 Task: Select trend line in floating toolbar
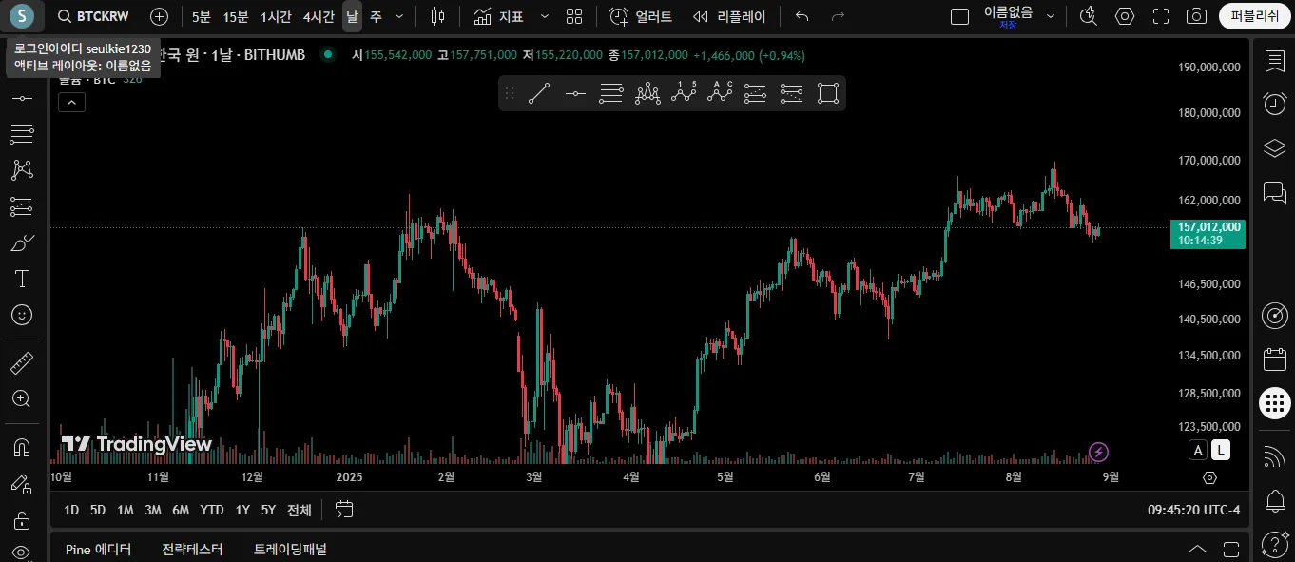point(539,93)
